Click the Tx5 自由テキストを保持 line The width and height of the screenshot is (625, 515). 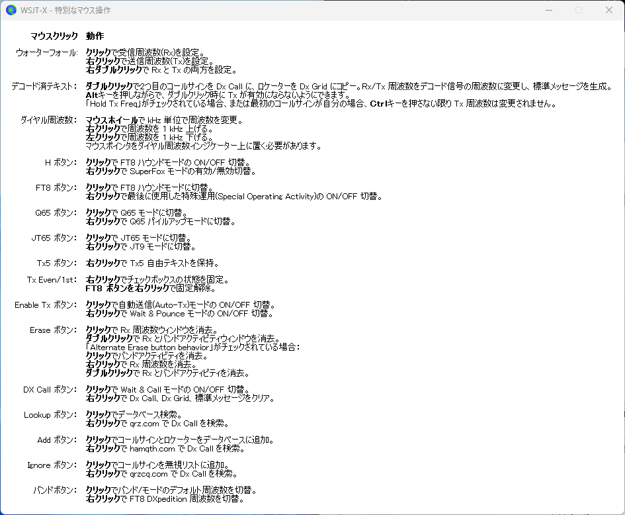152,263
